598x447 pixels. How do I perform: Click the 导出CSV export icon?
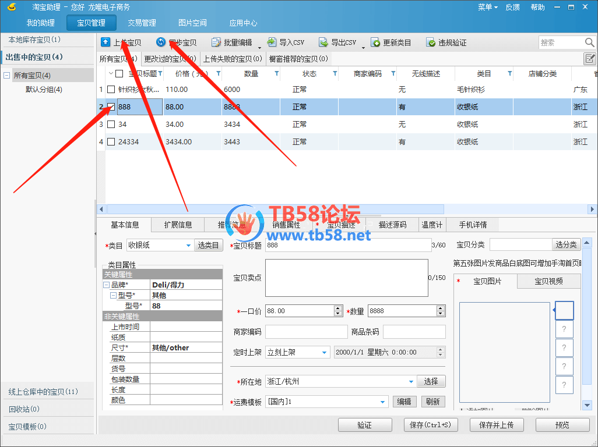(x=323, y=42)
